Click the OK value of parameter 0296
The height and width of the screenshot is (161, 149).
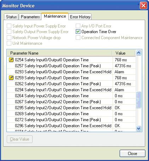(118, 126)
